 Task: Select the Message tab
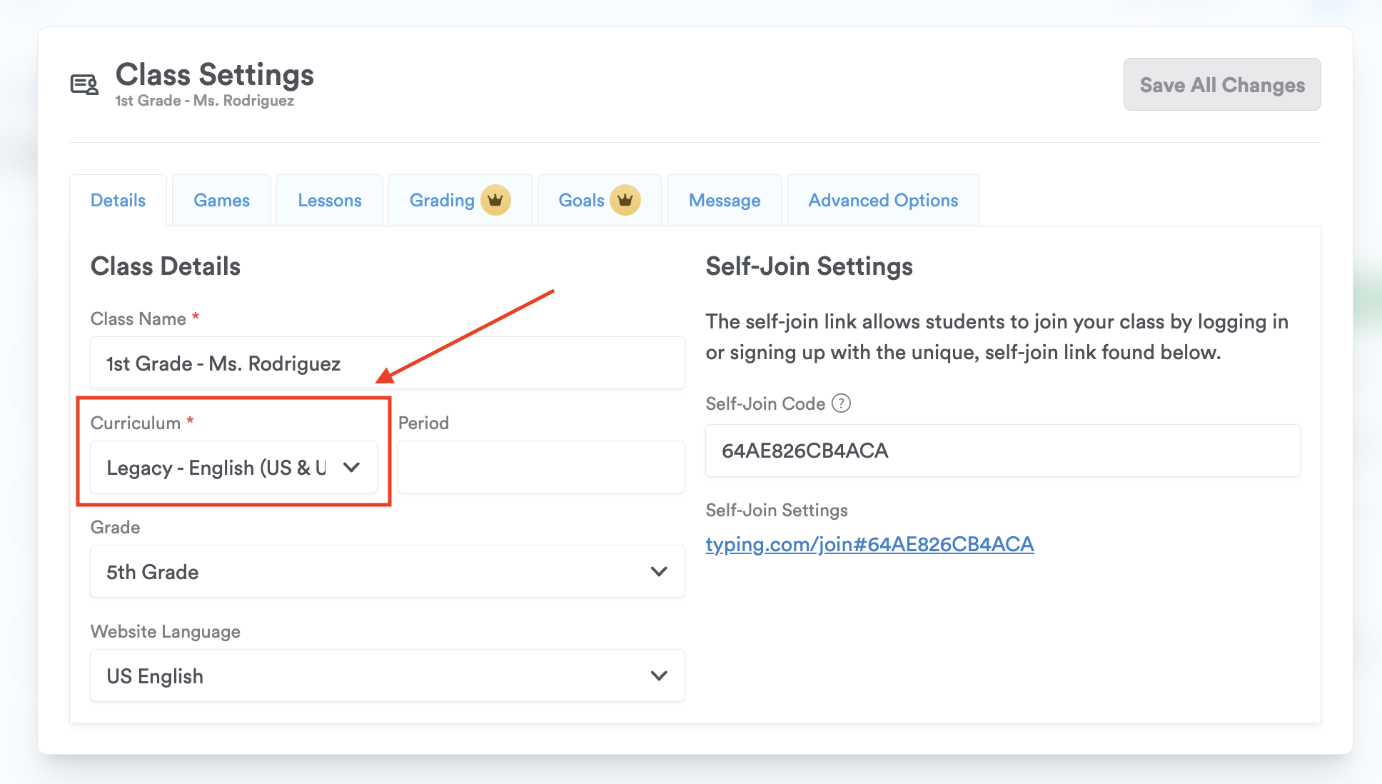(x=725, y=201)
